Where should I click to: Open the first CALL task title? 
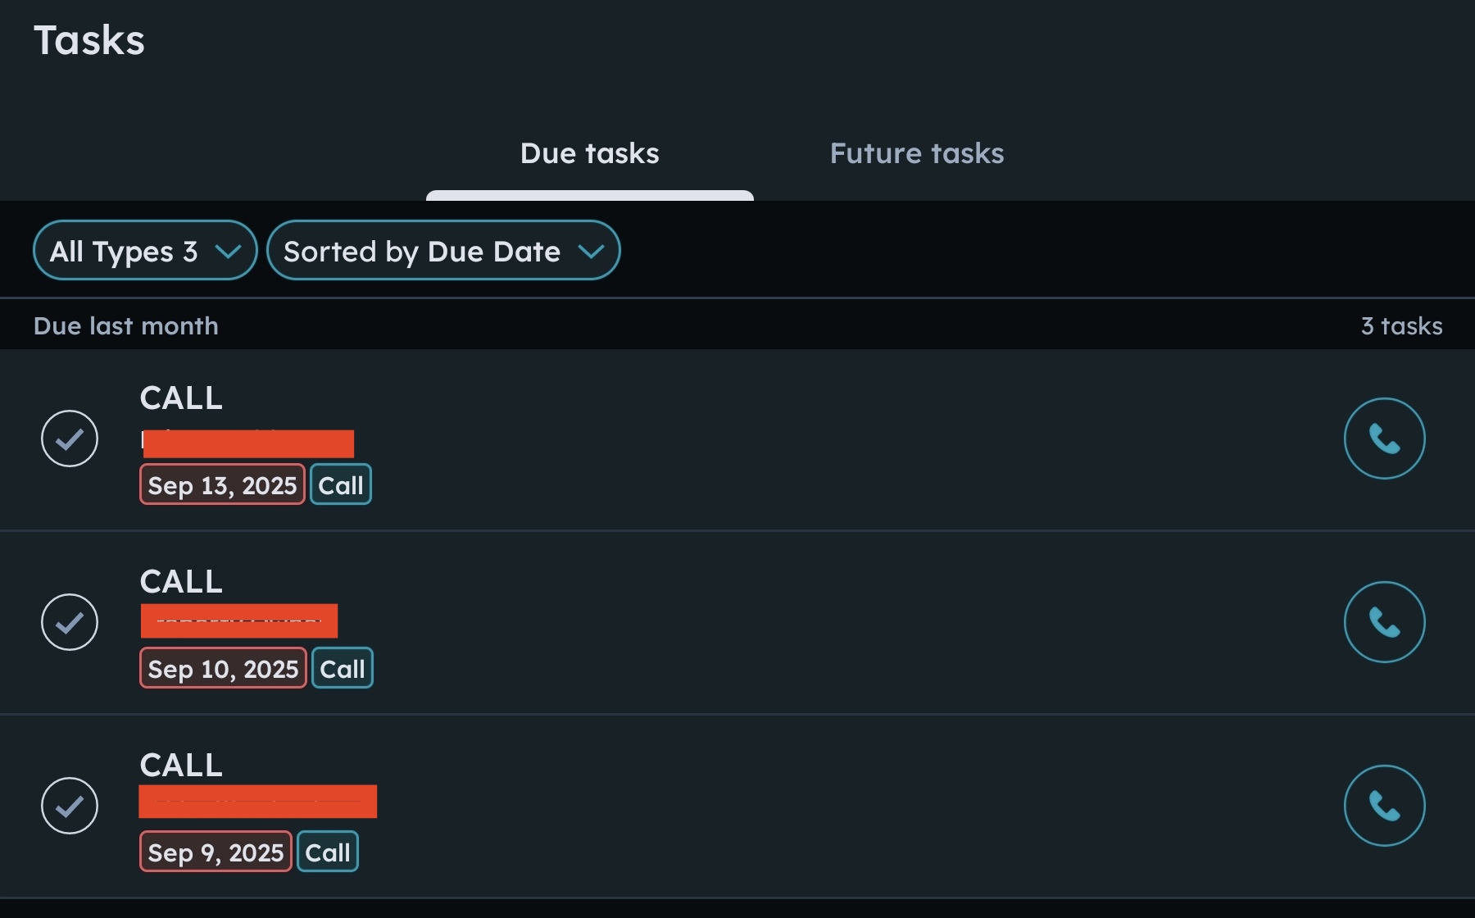(x=181, y=398)
